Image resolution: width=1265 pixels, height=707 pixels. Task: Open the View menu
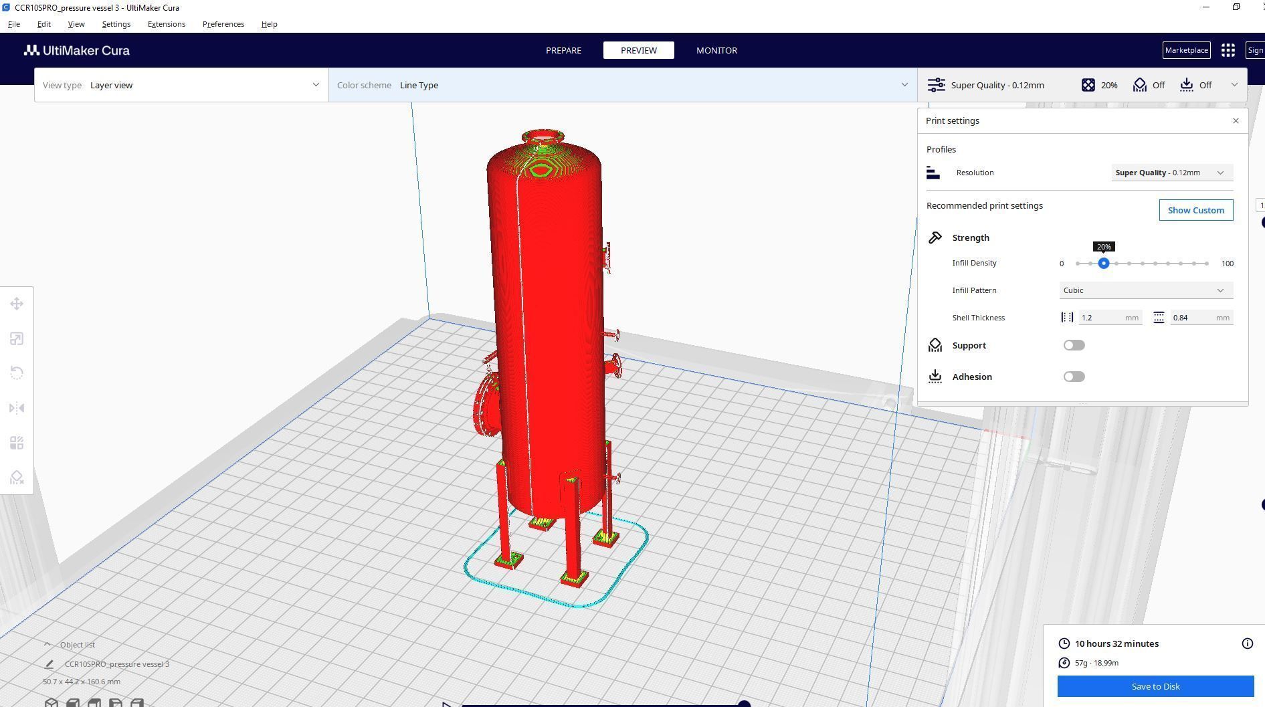pyautogui.click(x=76, y=24)
